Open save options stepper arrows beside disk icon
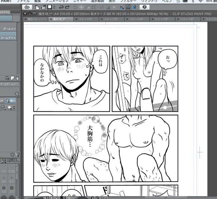The height and width of the screenshot is (199, 217). (54, 7)
